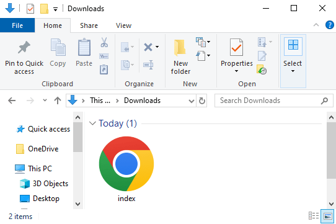Viewport: 336px width, 224px height.
Task: Collapse the Today (1) group chevron
Action: click(x=92, y=123)
